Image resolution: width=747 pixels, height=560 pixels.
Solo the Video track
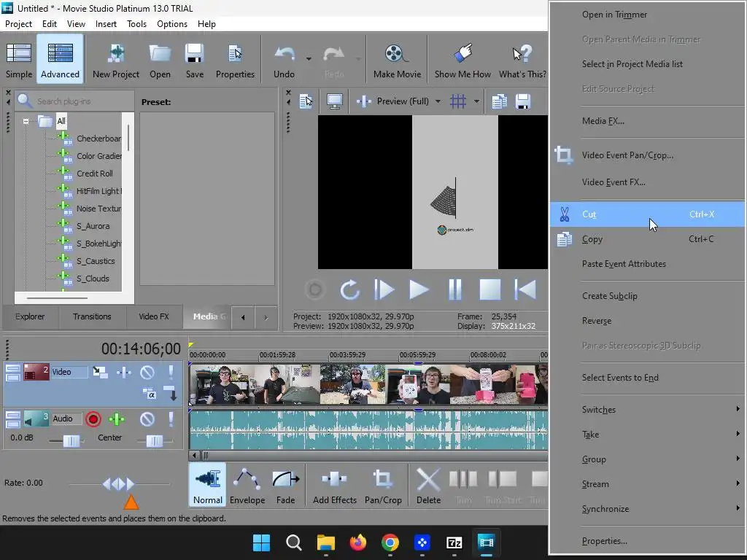pos(171,372)
